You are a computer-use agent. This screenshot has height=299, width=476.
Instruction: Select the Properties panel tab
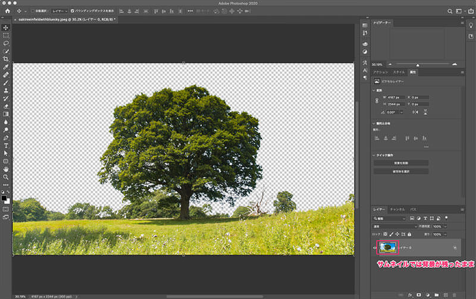[x=413, y=72]
